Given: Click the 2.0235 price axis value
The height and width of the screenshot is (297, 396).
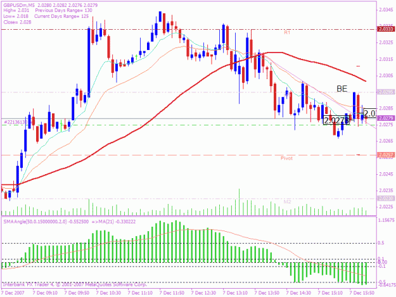Looking at the screenshot, I should coord(386,191).
